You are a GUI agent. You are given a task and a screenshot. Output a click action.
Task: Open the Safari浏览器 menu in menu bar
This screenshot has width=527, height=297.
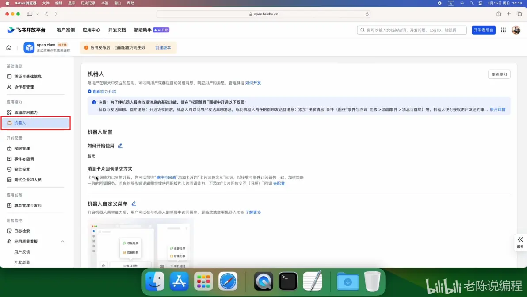pos(26,3)
